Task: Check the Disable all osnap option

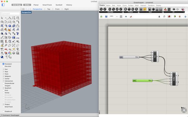Action: click(3, 111)
